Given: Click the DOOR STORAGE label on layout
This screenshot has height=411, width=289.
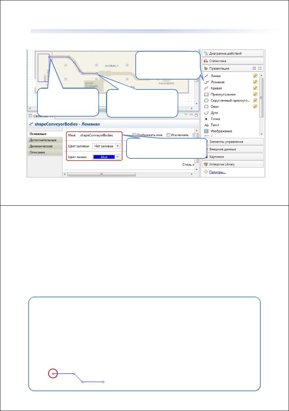Looking at the screenshot, I should pos(91,85).
